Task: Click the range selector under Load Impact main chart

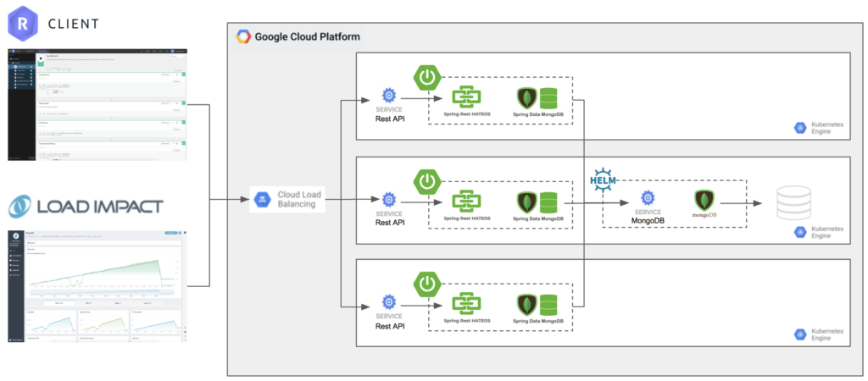Action: 102,292
